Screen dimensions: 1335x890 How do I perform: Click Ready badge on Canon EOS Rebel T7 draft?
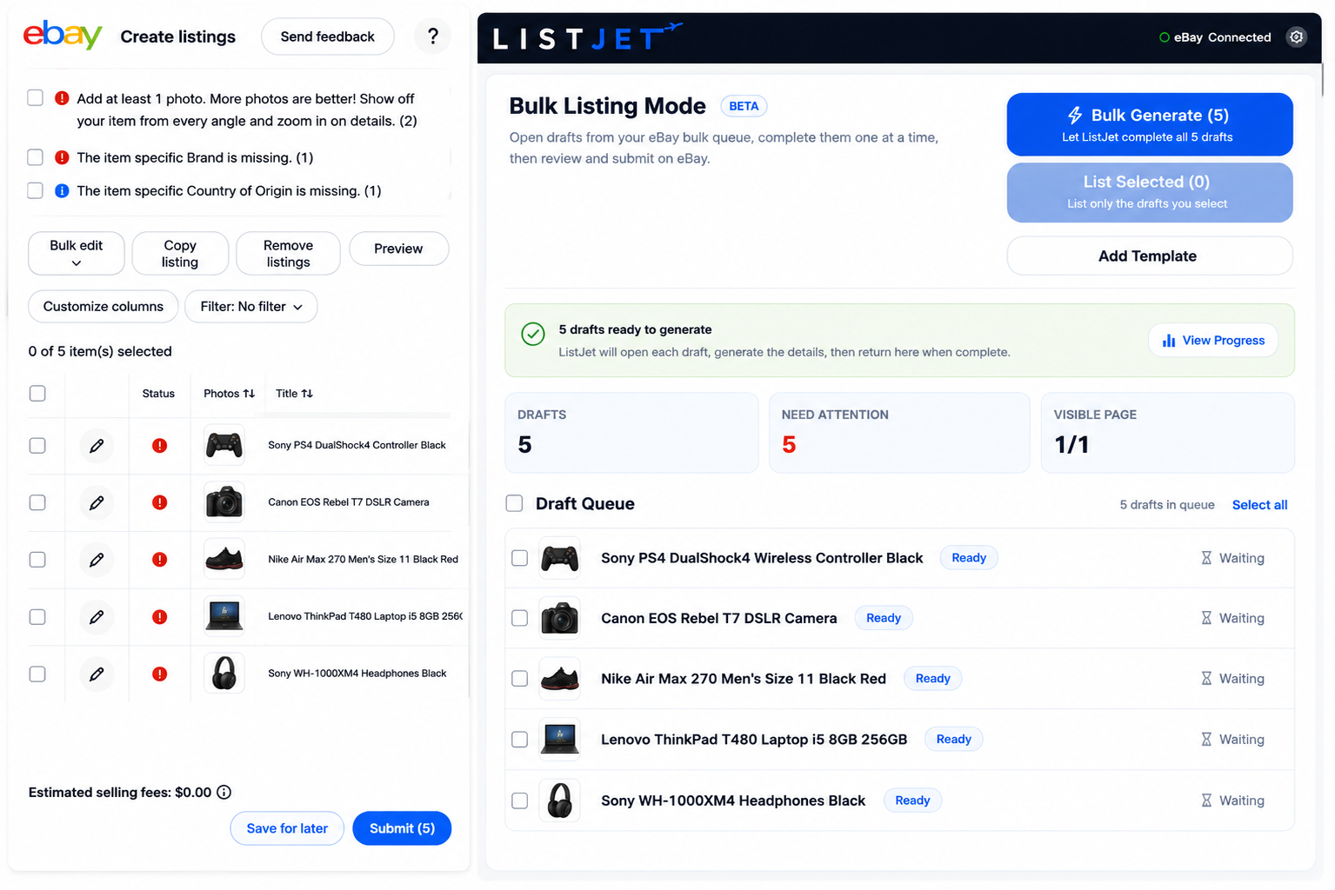pos(884,618)
